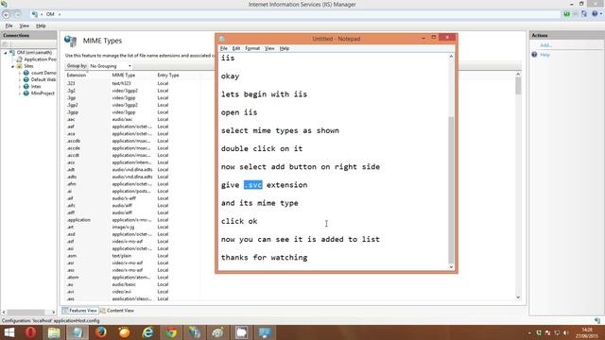Click the Windows Start button on taskbar
Viewport: 605px width, 340px height.
[x=9, y=332]
